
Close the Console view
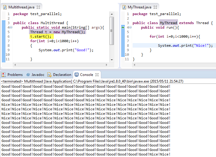coord(97,75)
